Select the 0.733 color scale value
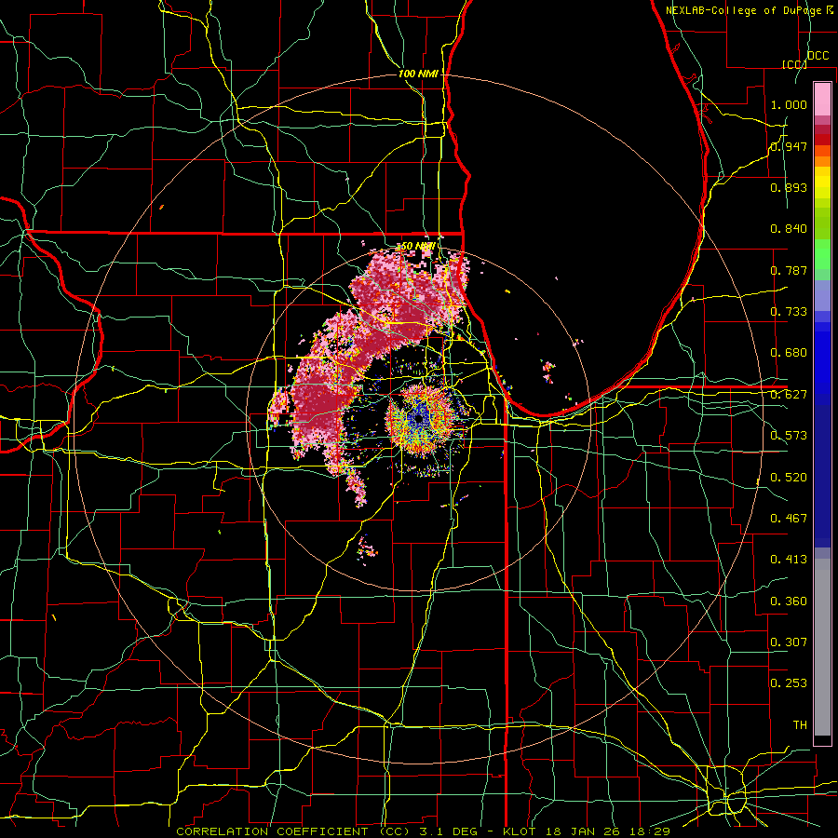This screenshot has height=838, width=838. click(789, 312)
